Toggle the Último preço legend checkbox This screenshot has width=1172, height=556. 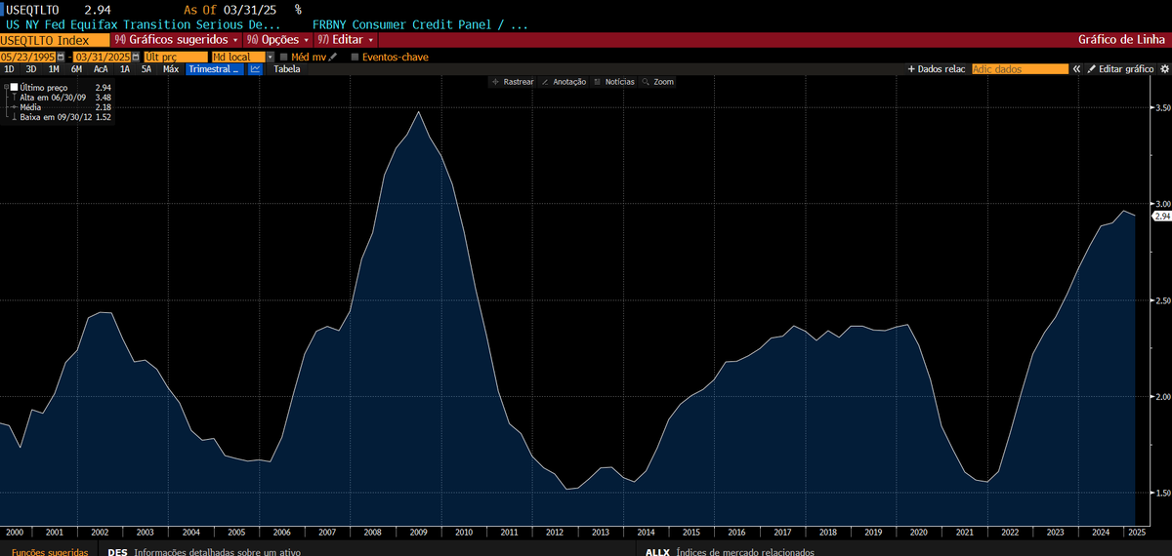click(x=15, y=88)
